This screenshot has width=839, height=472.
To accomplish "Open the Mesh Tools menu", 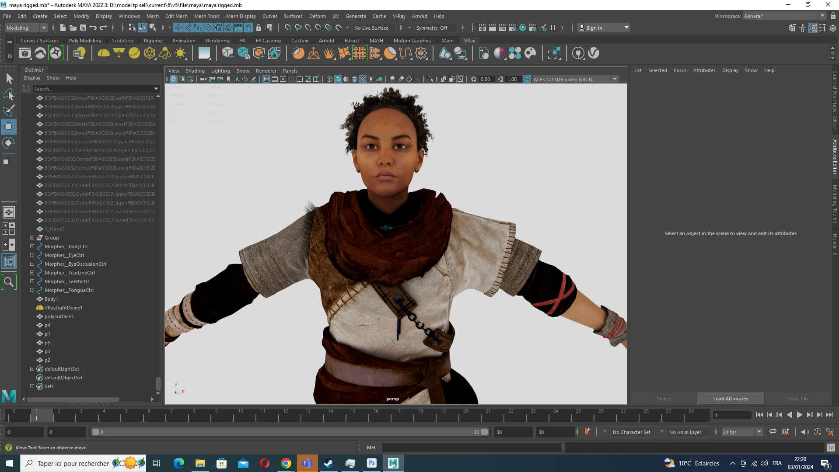I will pos(206,16).
